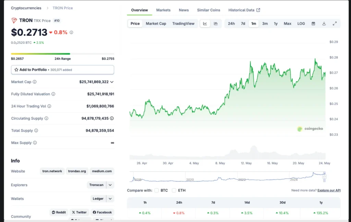Set chart range to 3m

tap(265, 24)
